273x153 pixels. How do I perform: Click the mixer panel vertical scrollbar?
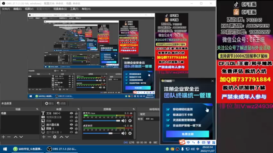click(x=134, y=126)
